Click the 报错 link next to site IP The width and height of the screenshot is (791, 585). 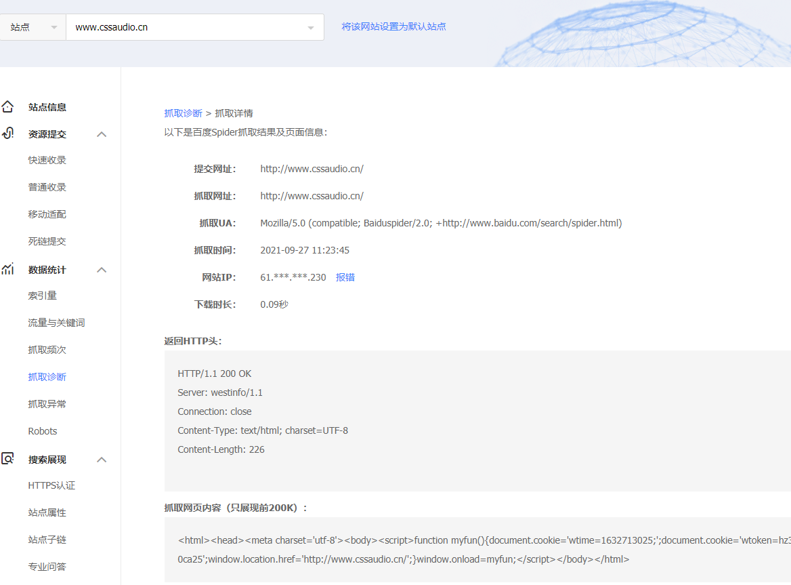(x=345, y=277)
